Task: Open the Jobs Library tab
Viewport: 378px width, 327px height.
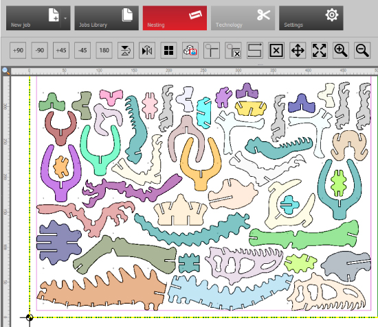Action: coord(107,18)
